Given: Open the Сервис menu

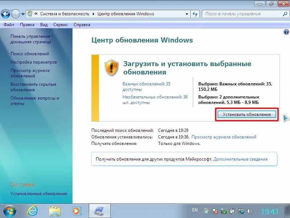Looking at the screenshot, I should (x=61, y=25).
